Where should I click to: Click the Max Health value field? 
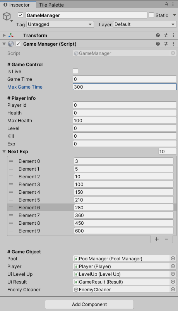pos(125,121)
